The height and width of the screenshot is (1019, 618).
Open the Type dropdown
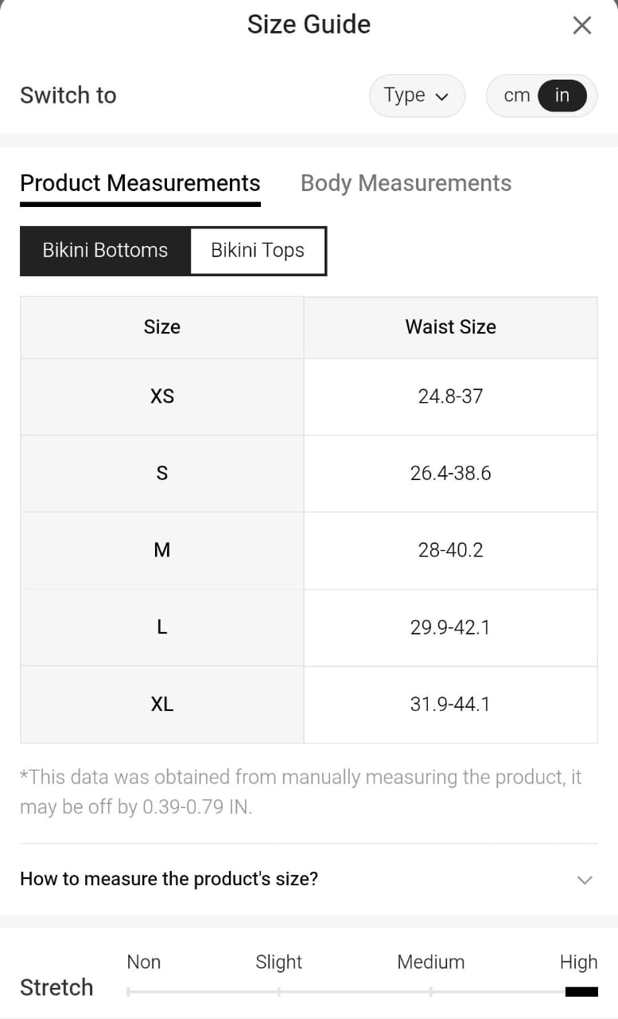(416, 96)
